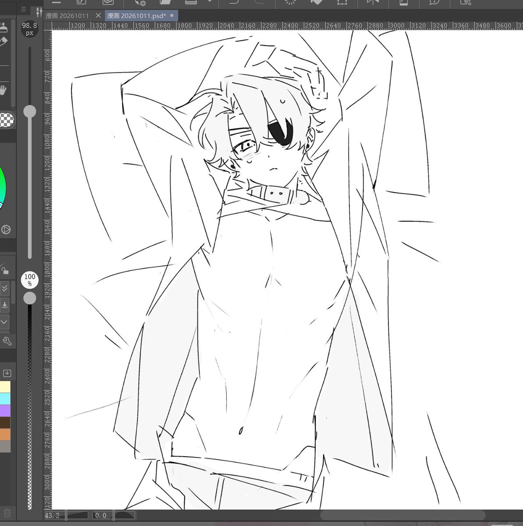This screenshot has height=526, width=523.
Task: Click the circled play icon under the color wheel
Action: pos(6,229)
